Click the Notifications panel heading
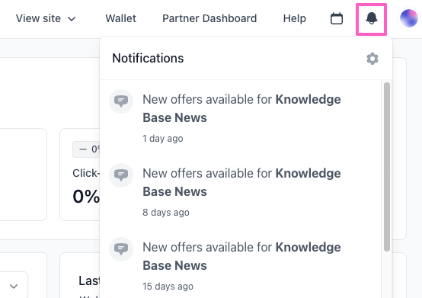This screenshot has height=298, width=422. (148, 58)
